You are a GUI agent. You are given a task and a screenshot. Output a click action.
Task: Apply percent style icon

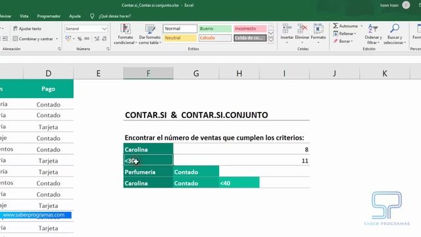[80, 39]
